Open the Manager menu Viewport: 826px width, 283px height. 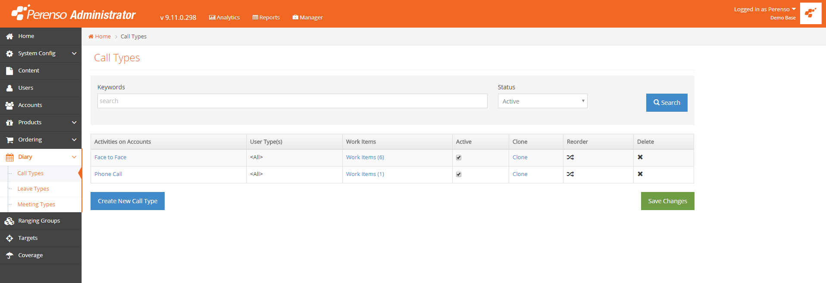(307, 18)
